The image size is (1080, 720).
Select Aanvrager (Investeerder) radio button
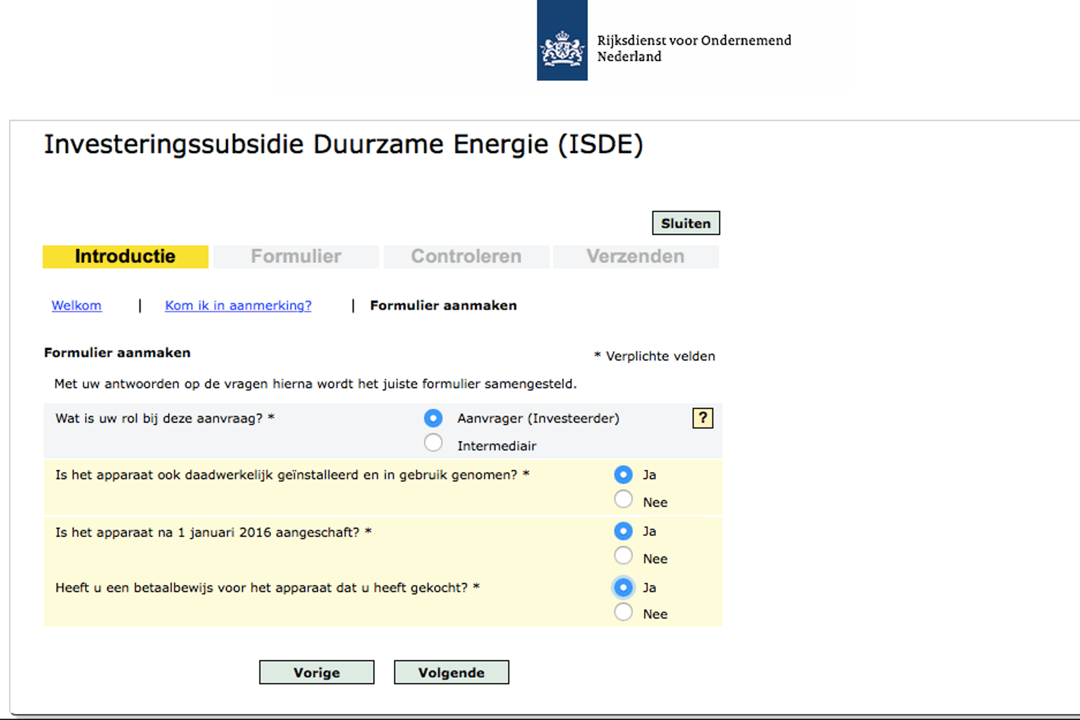click(433, 418)
